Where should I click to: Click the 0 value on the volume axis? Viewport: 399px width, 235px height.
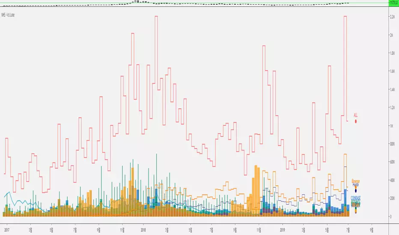(x=390, y=217)
